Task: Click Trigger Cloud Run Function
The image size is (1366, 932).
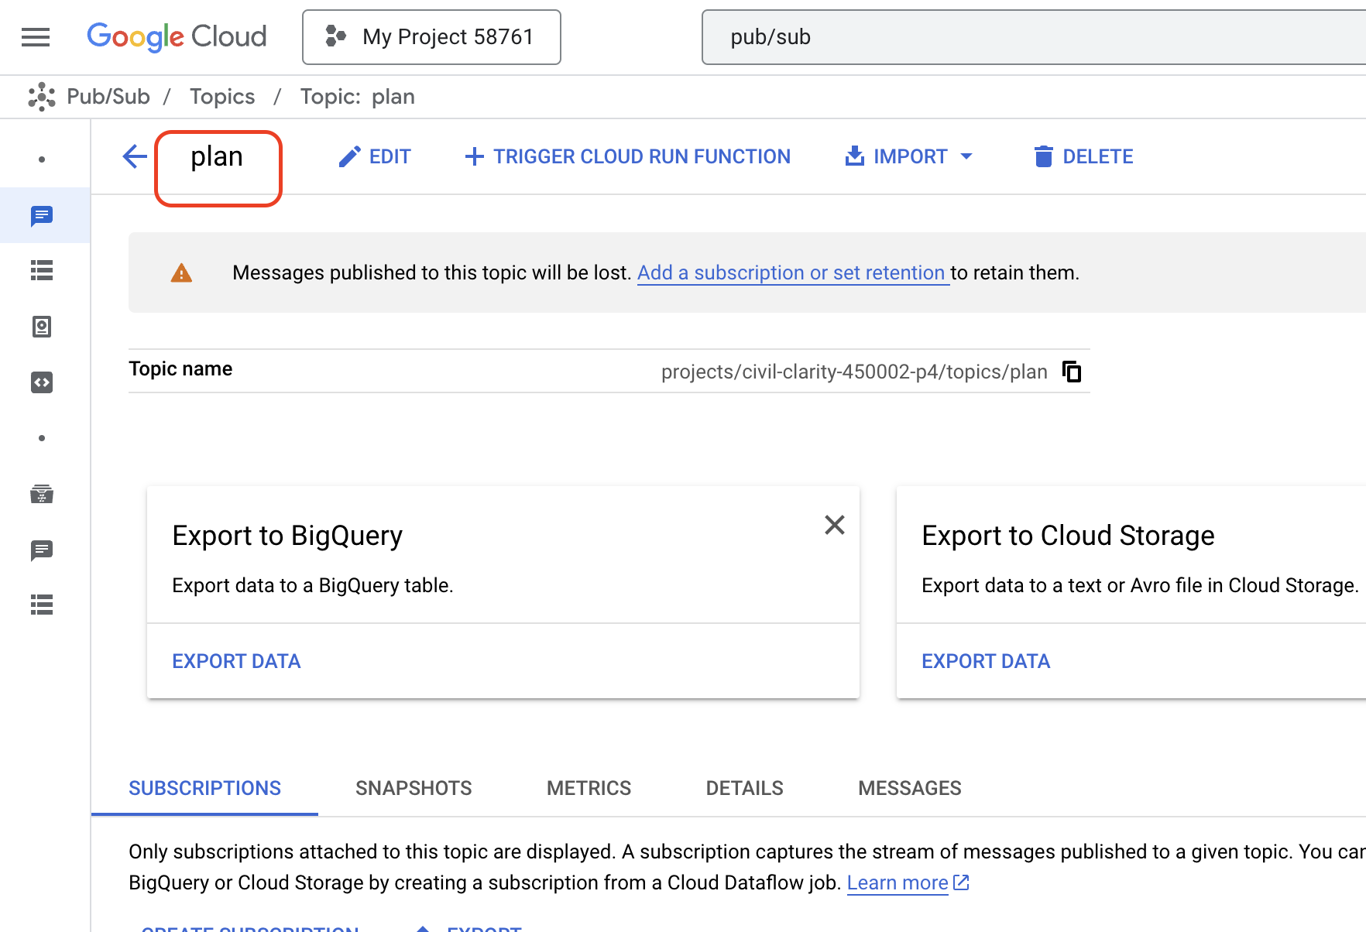Action: coord(628,156)
